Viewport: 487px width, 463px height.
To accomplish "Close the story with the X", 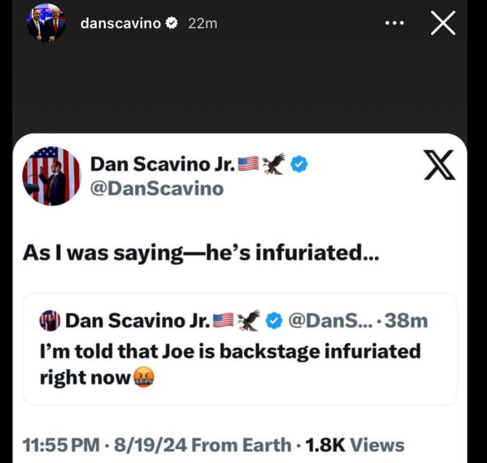I will 443,23.
